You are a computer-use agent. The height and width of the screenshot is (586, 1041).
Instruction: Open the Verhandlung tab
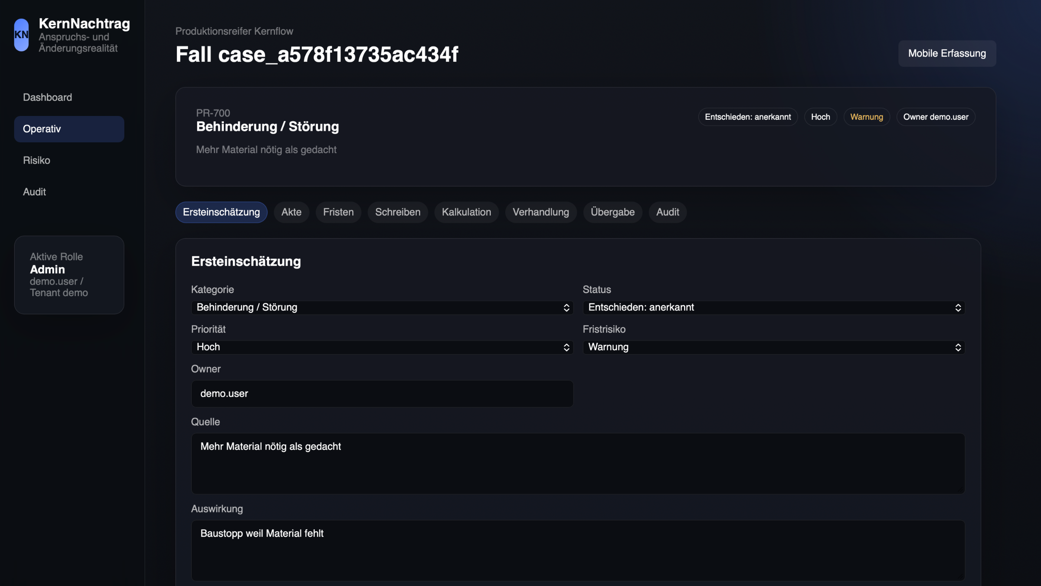tap(540, 212)
